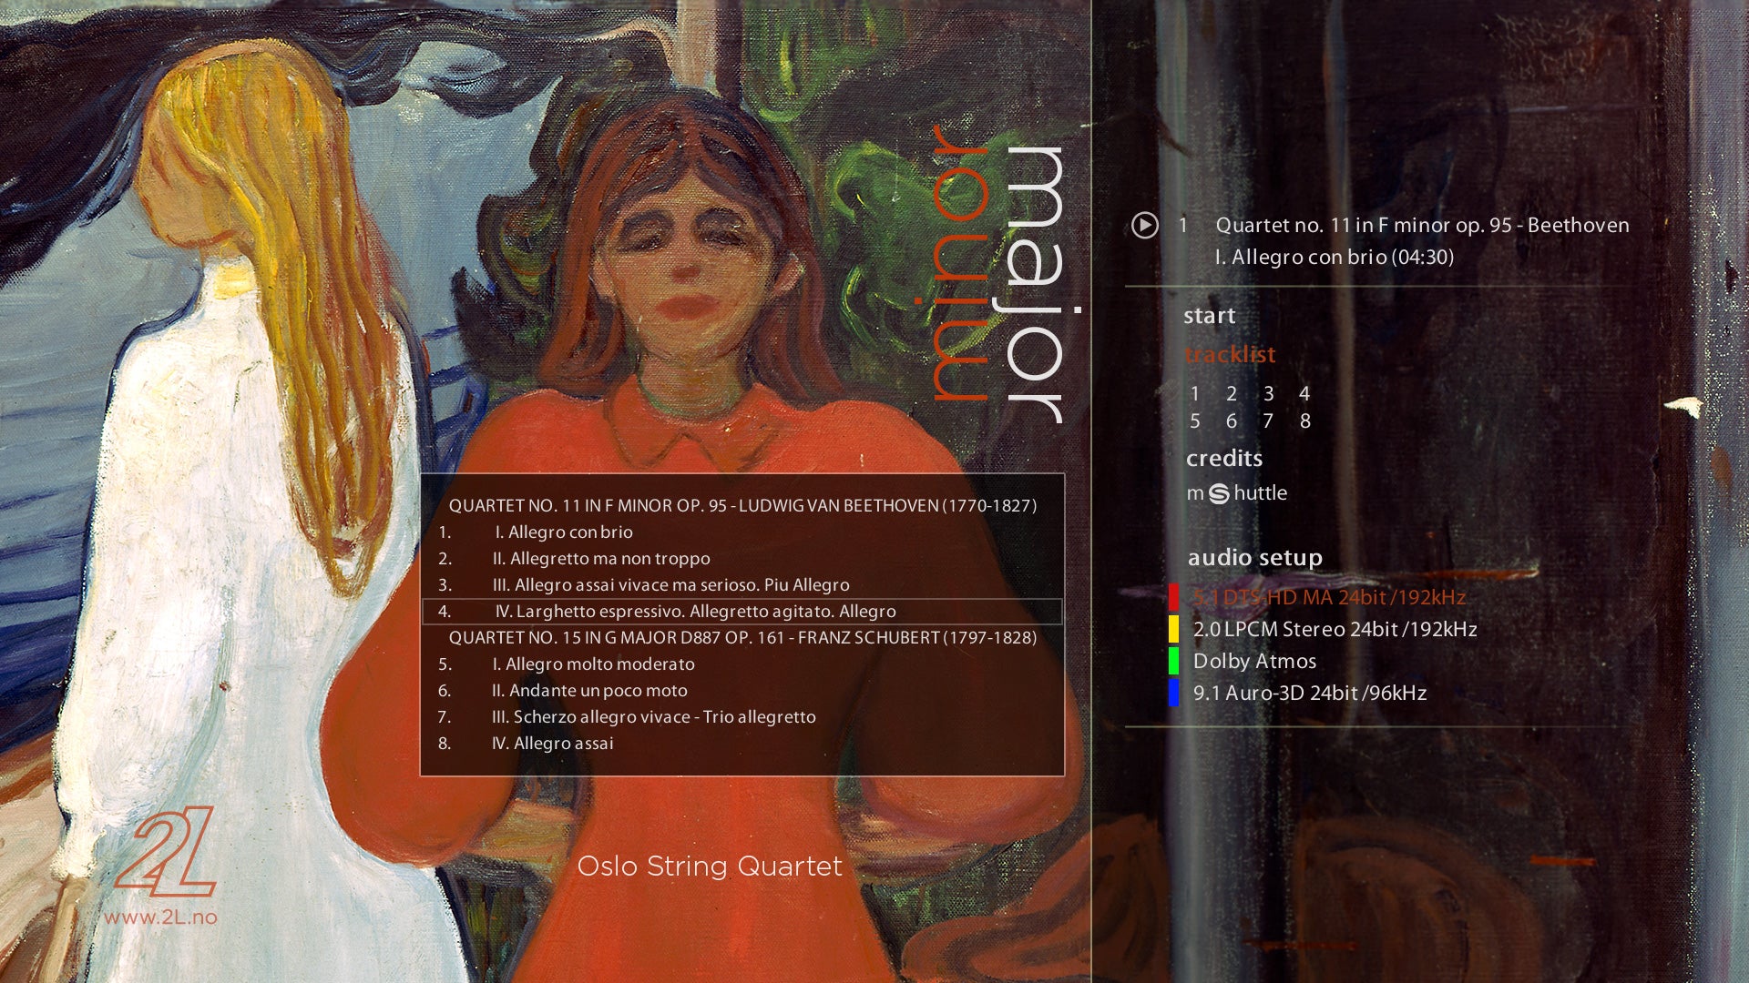Click the 2L record label logo
The image size is (1749, 983).
165,852
